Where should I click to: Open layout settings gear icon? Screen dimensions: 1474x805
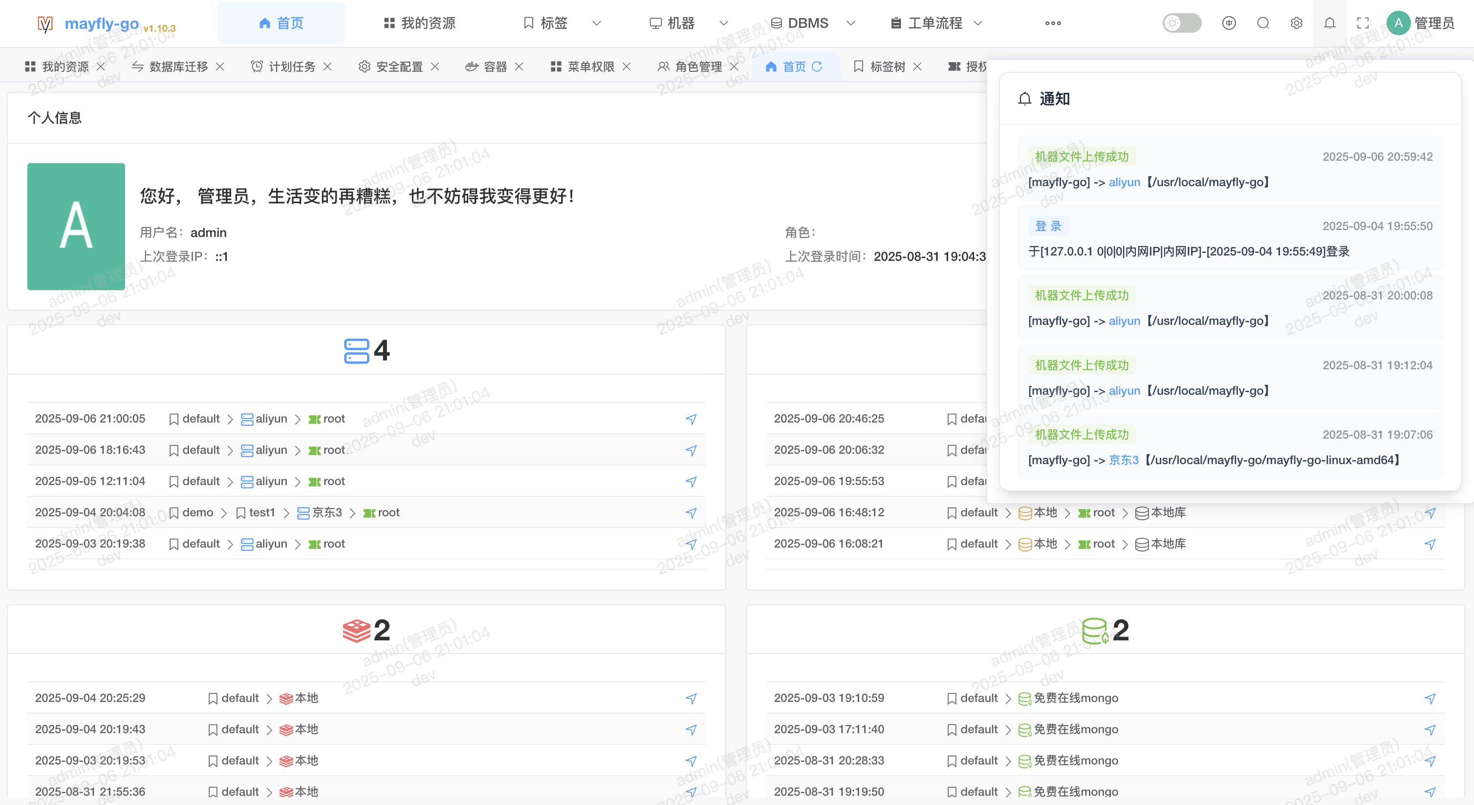click(x=1296, y=23)
